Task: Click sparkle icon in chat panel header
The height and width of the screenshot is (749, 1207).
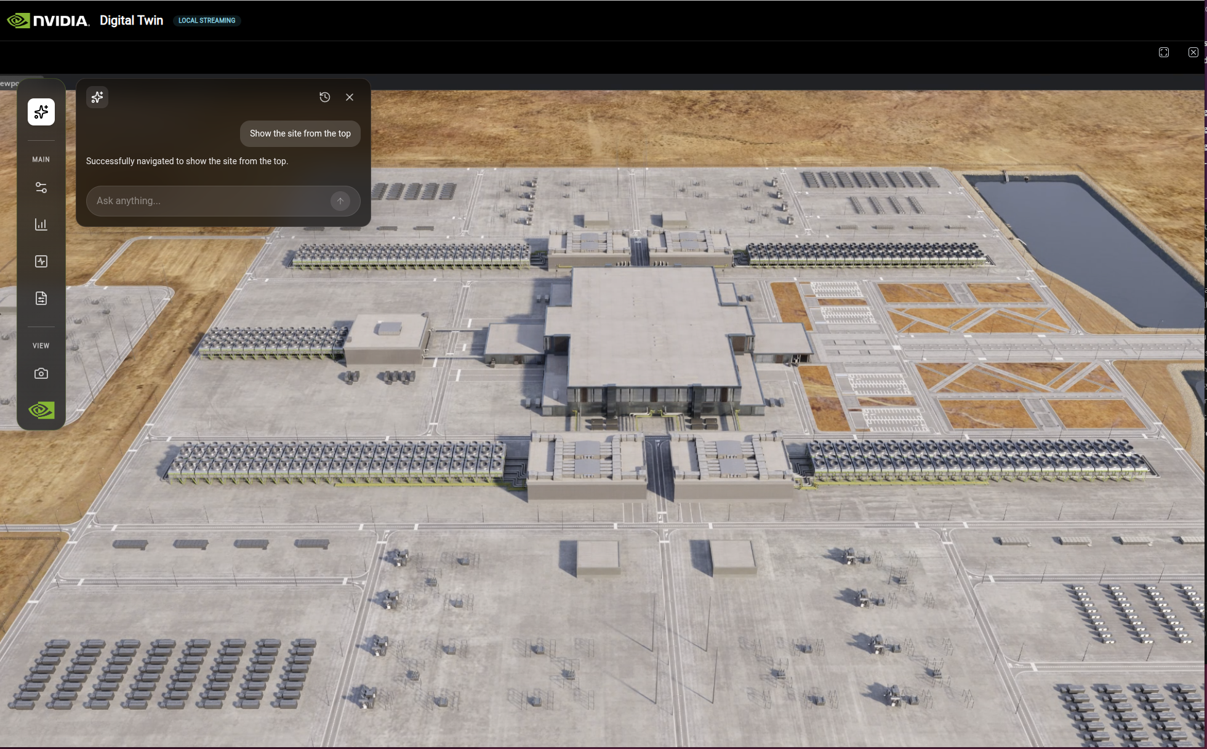Action: pyautogui.click(x=97, y=97)
